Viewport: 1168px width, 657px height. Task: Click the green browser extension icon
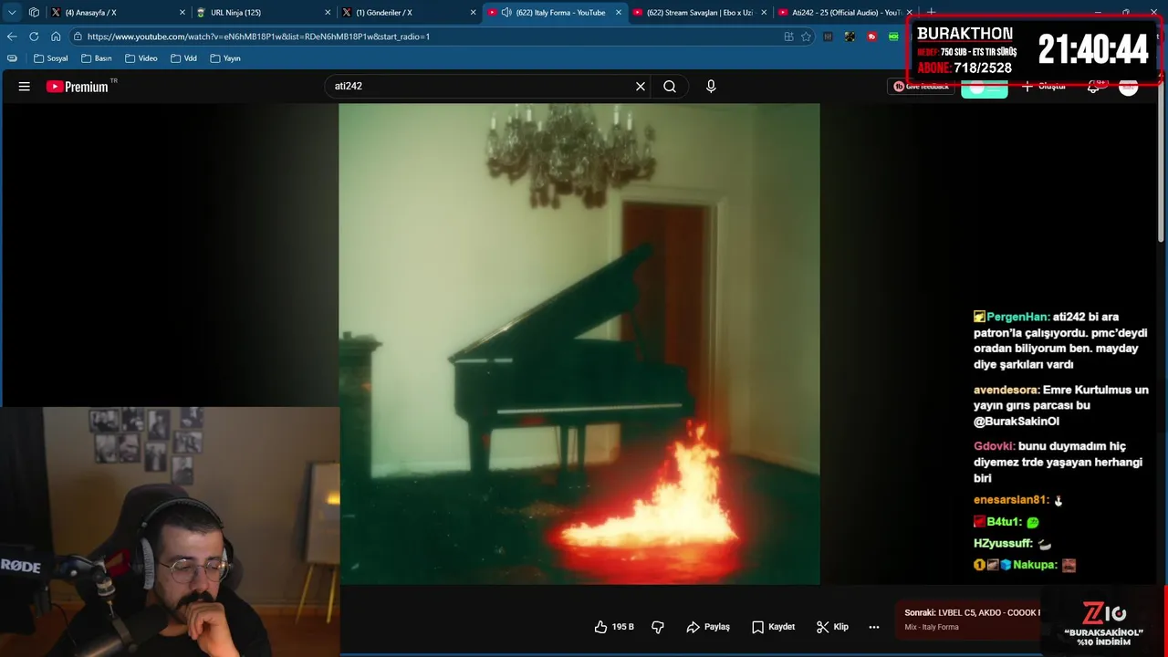[x=893, y=36]
